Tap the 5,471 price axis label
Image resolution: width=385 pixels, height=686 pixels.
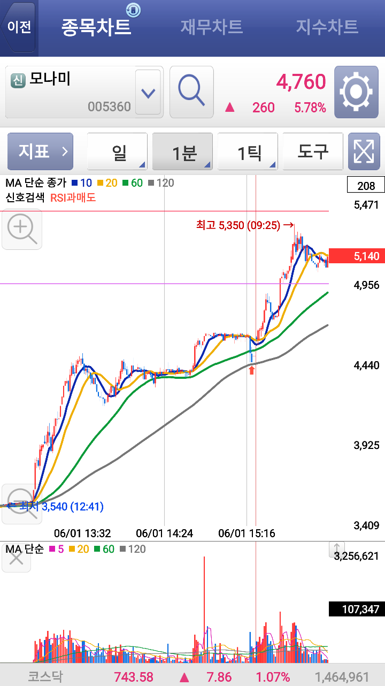[x=366, y=205]
